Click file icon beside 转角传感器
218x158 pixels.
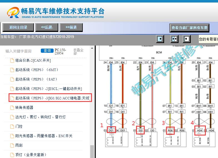12,108
